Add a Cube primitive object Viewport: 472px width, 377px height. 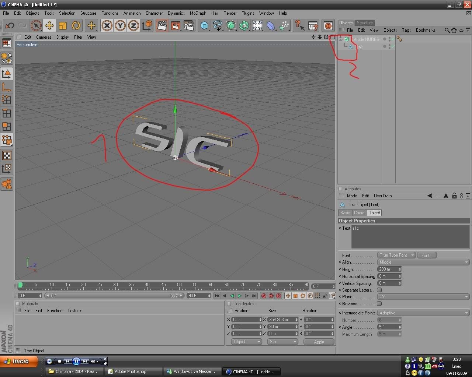tap(204, 25)
